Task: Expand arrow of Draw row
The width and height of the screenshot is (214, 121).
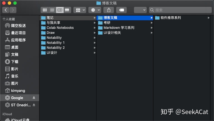Action: pyautogui.click(x=94, y=33)
